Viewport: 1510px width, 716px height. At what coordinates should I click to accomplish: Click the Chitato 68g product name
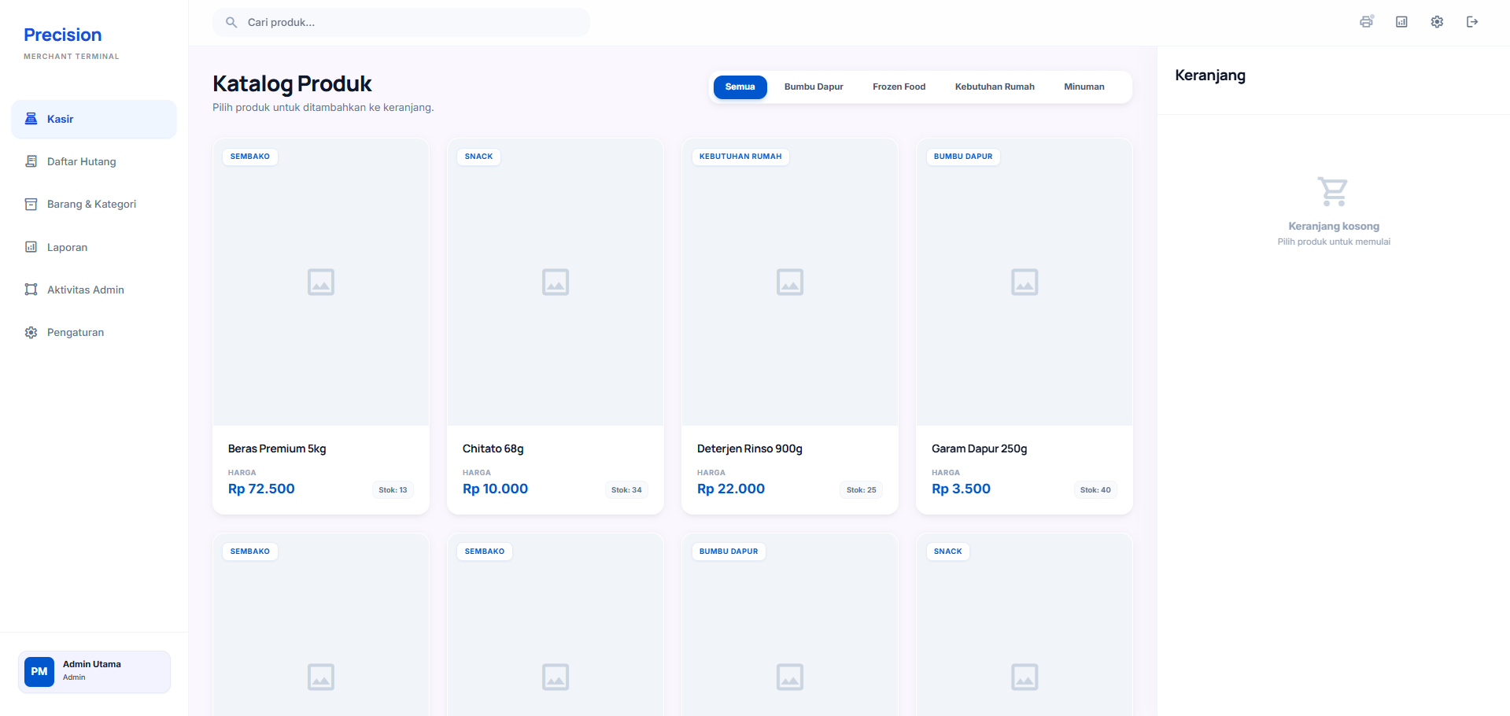tap(493, 448)
